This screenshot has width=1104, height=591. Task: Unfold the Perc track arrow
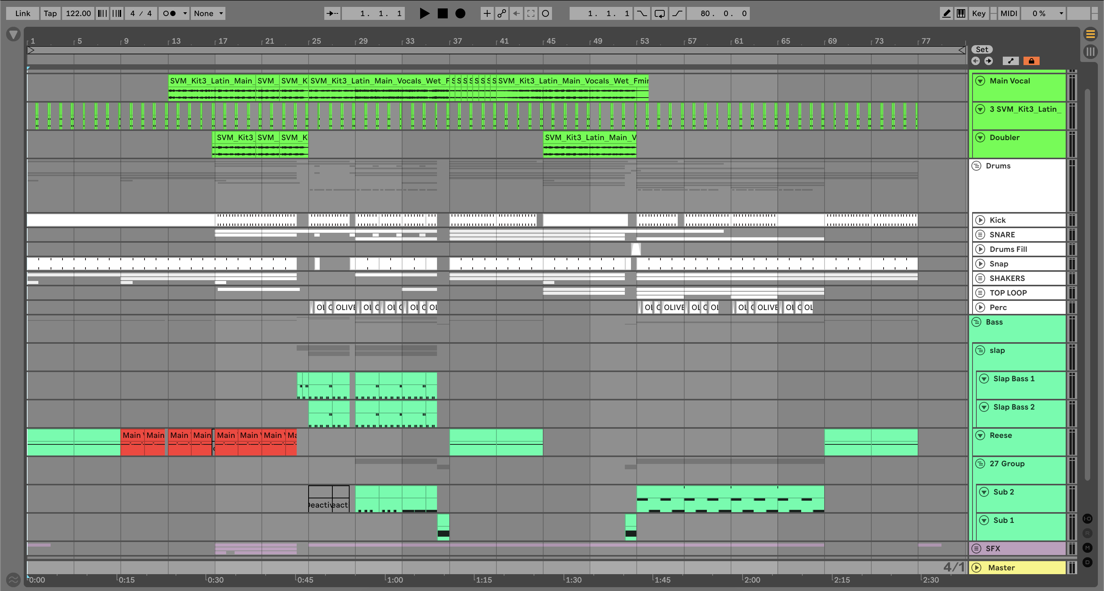pos(980,307)
